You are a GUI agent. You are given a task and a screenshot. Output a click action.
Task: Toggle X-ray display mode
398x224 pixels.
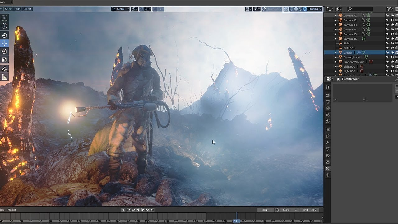click(286, 9)
